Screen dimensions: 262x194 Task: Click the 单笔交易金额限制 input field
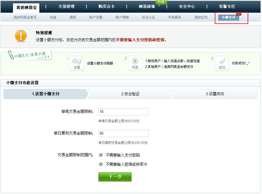123,112
